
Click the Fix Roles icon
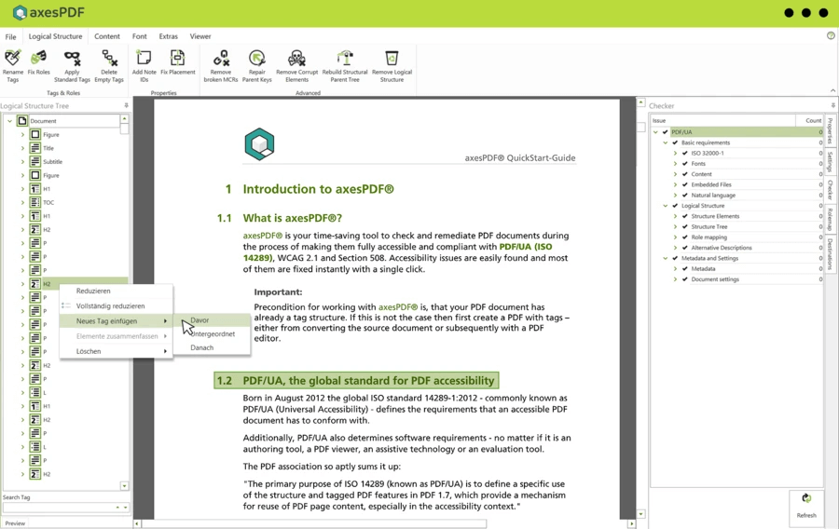[38, 62]
